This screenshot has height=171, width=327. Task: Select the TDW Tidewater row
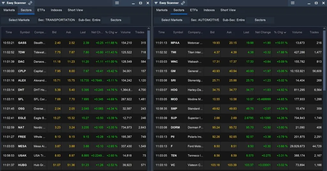[x=74, y=52]
